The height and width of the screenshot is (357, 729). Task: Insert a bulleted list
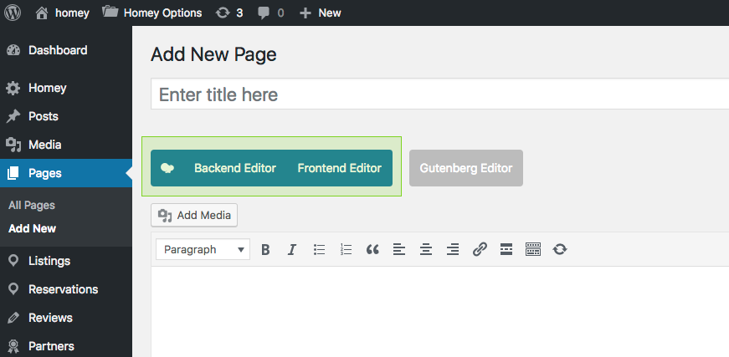point(319,250)
